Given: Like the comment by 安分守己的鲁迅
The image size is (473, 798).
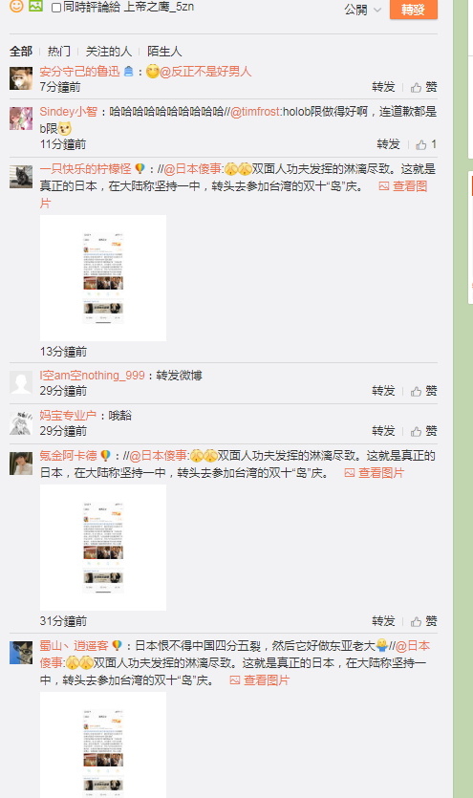Looking at the screenshot, I should (x=423, y=87).
